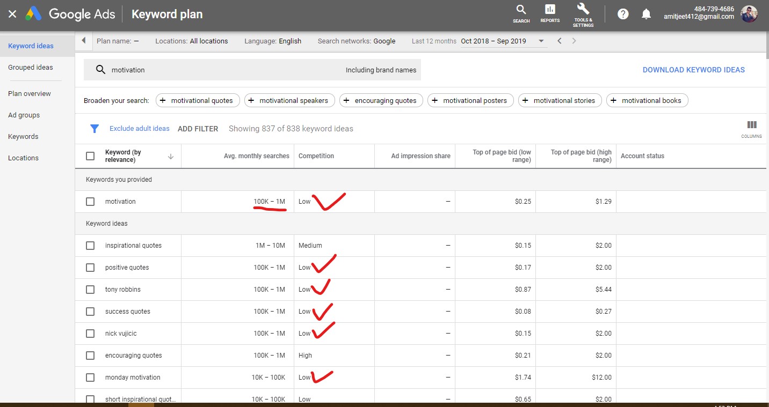
Task: Sort by the Keyword column down arrow
Action: tap(171, 157)
